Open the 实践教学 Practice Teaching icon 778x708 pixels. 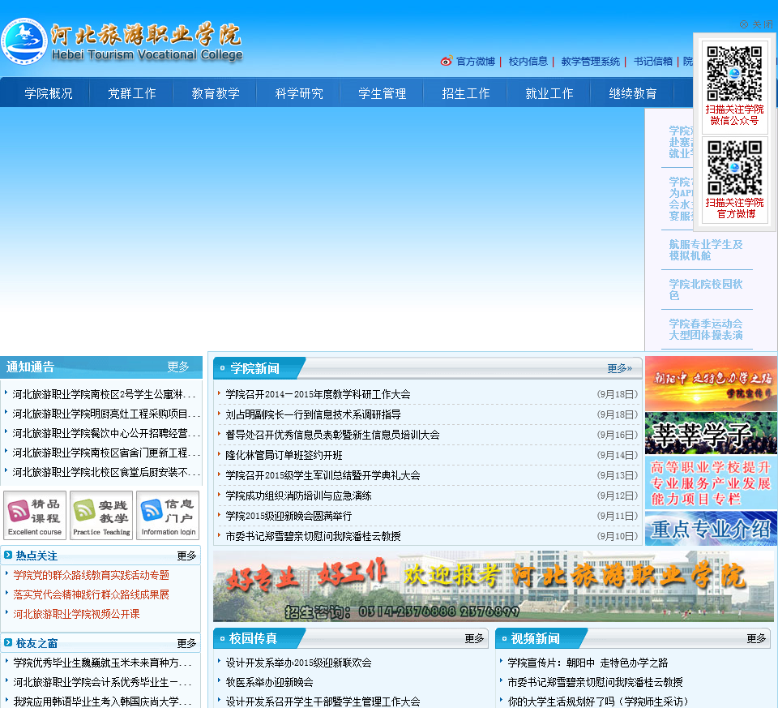[101, 515]
